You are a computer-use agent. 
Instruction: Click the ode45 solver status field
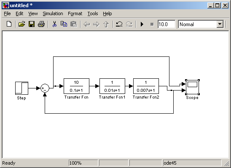tap(192, 163)
